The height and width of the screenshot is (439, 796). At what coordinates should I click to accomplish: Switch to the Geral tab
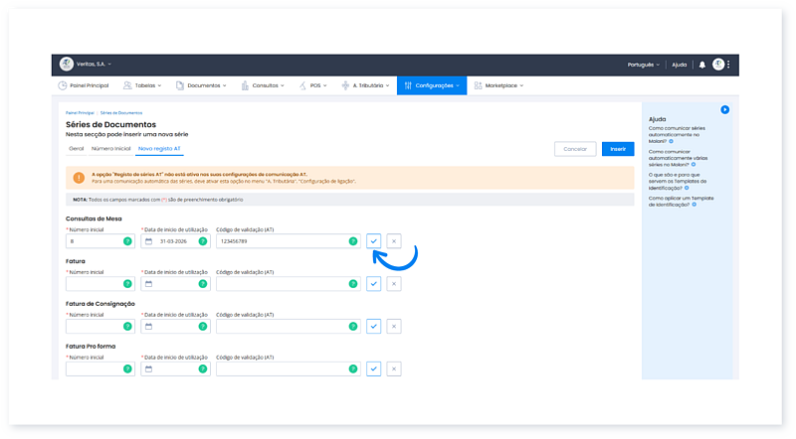coord(76,148)
